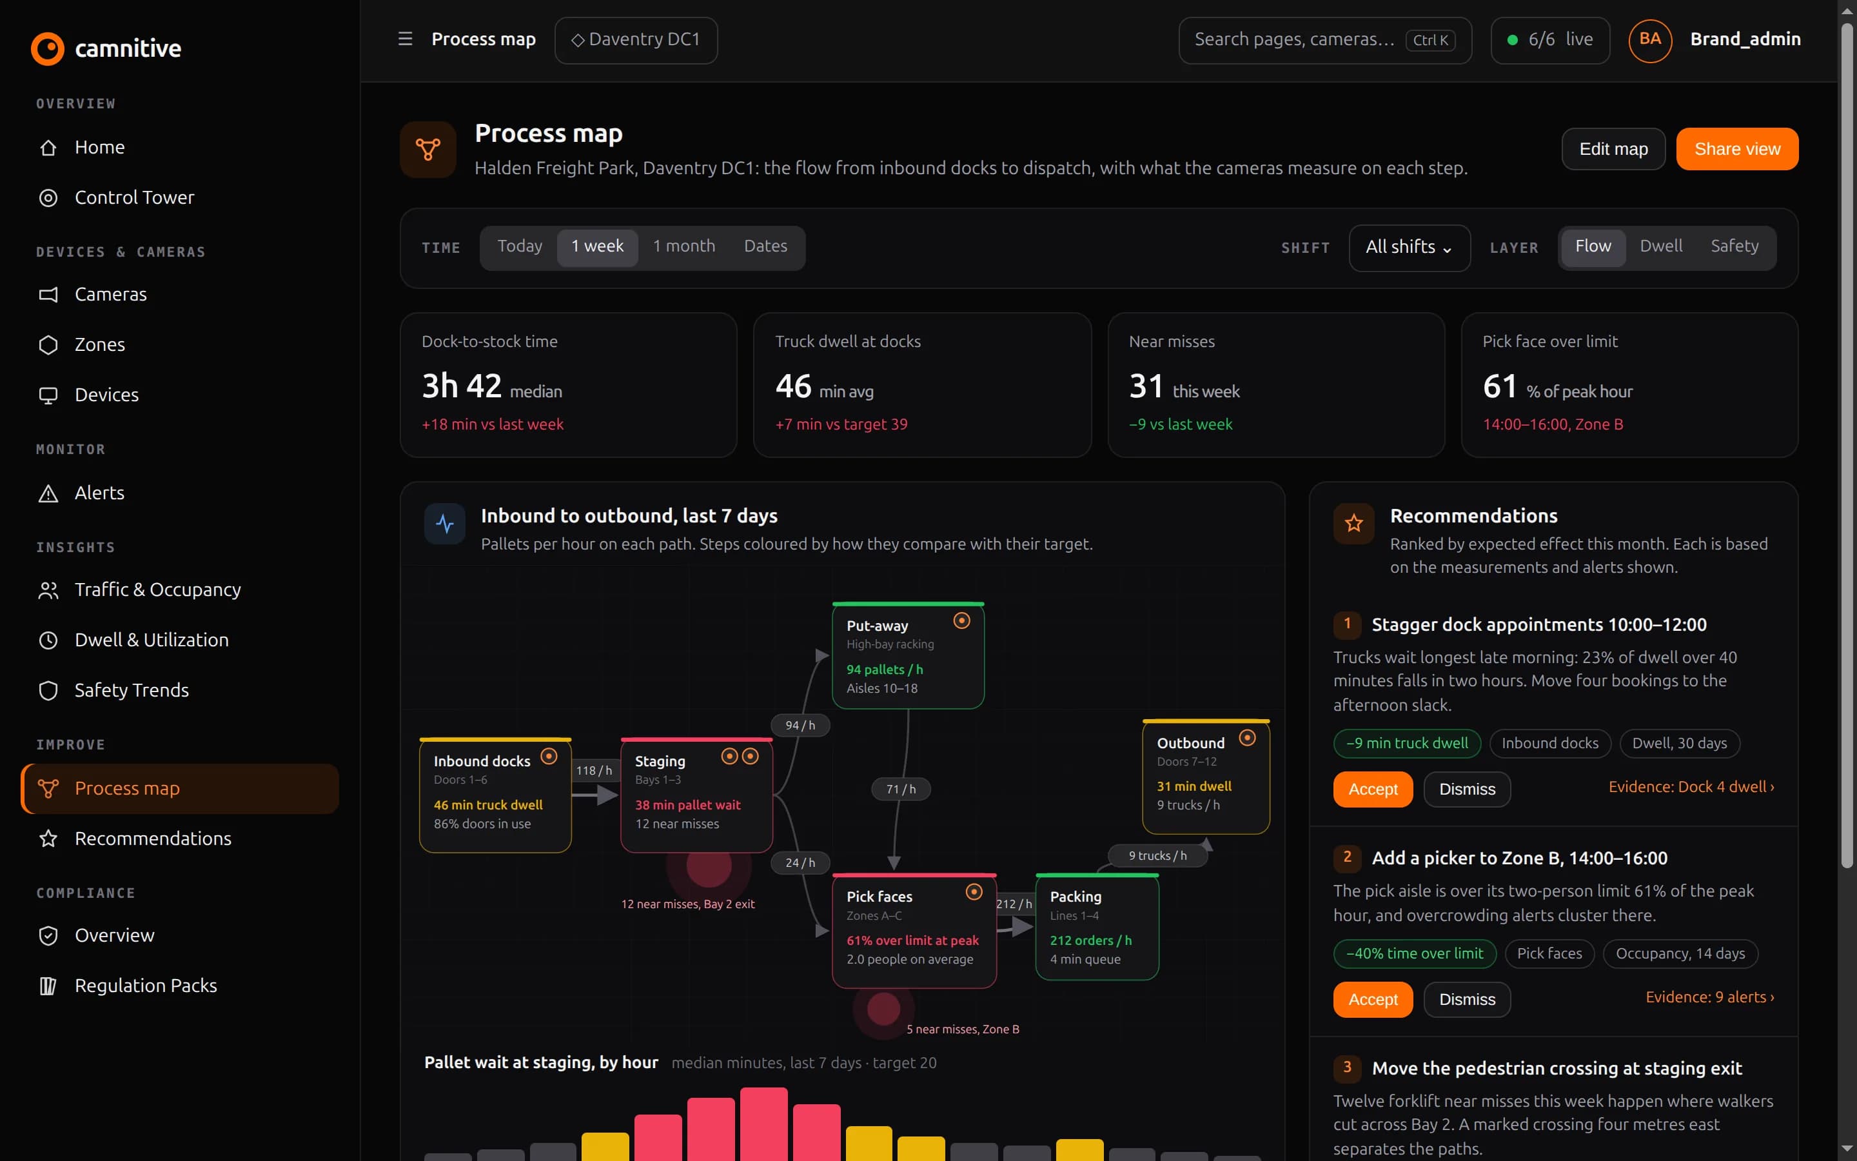Click the BA user avatar
1857x1161 pixels.
(x=1650, y=40)
